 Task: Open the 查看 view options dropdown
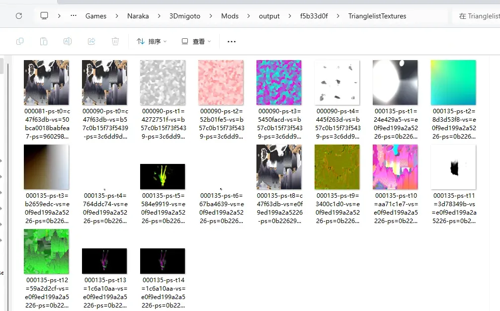point(196,41)
